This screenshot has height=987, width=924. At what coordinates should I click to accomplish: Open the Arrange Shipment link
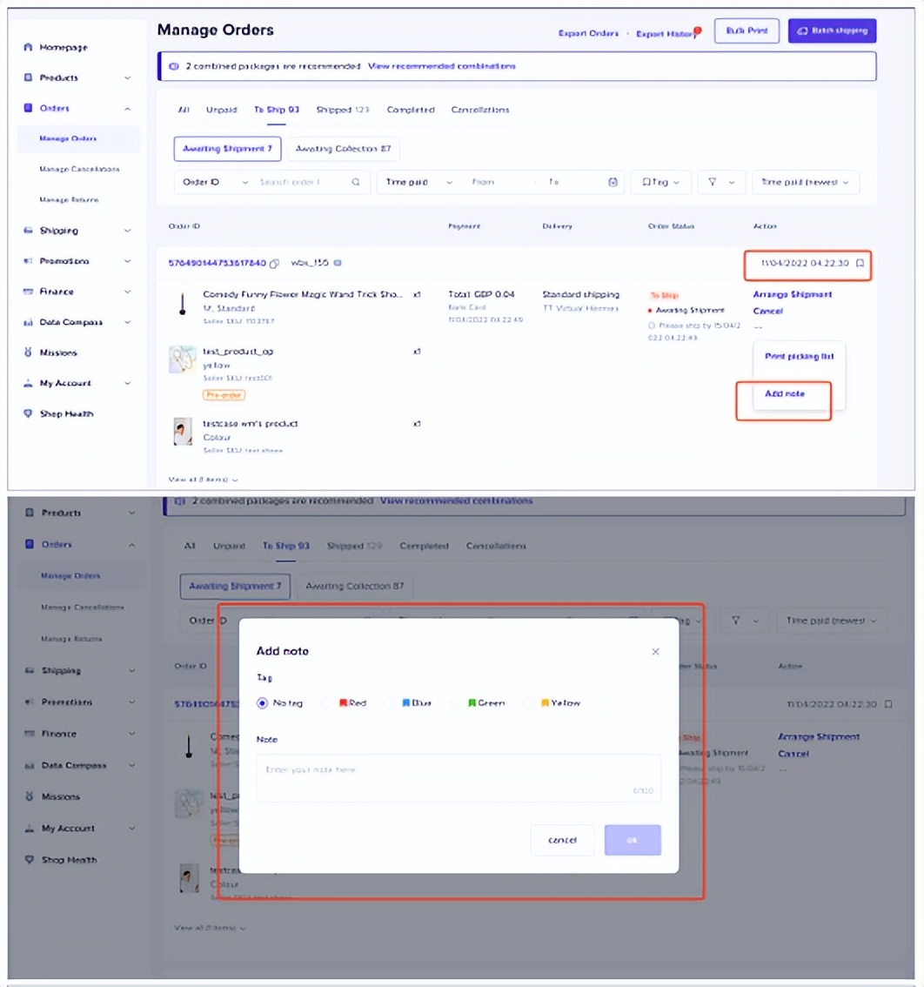point(792,295)
